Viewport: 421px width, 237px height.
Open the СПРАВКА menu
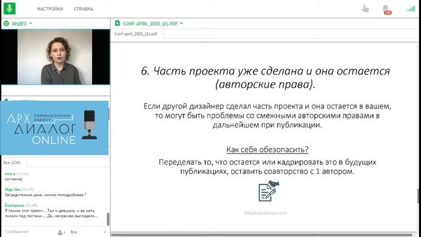pos(84,9)
